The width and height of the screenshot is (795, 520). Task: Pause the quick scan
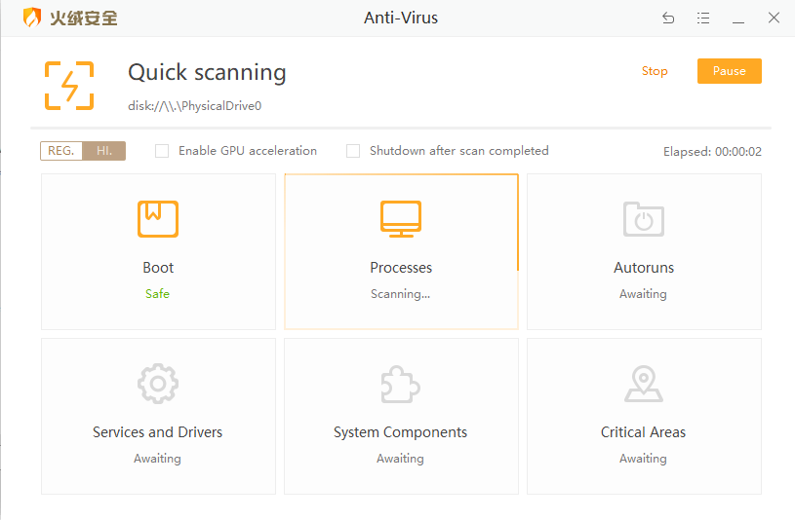[x=729, y=71]
